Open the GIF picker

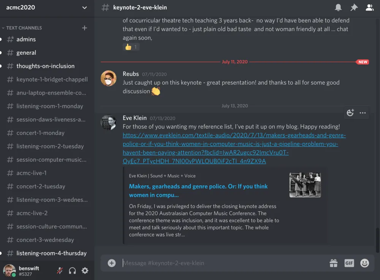click(x=349, y=263)
